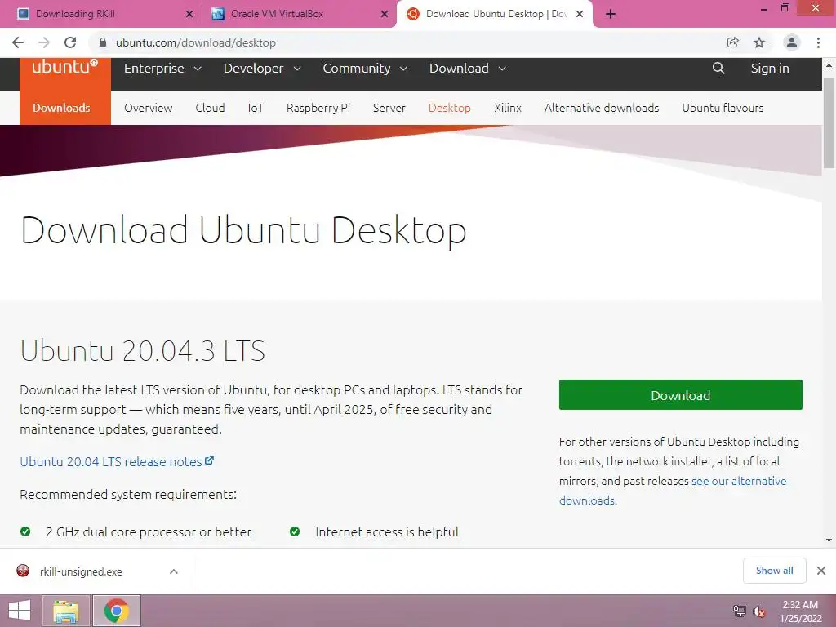Click the ubuntu logo
This screenshot has height=627, width=836.
pyautogui.click(x=65, y=67)
